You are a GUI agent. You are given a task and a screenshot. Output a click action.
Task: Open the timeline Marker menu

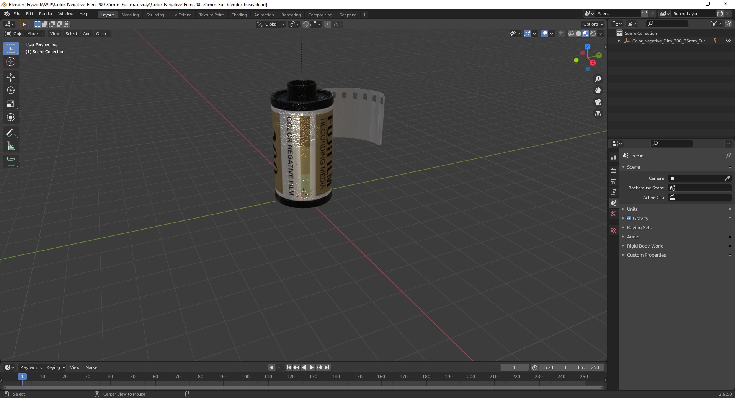click(92, 367)
